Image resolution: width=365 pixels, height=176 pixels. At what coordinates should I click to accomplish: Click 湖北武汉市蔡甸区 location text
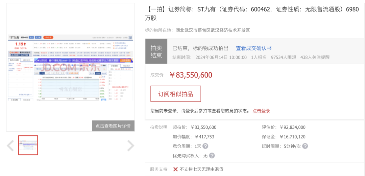pyautogui.click(x=213, y=30)
